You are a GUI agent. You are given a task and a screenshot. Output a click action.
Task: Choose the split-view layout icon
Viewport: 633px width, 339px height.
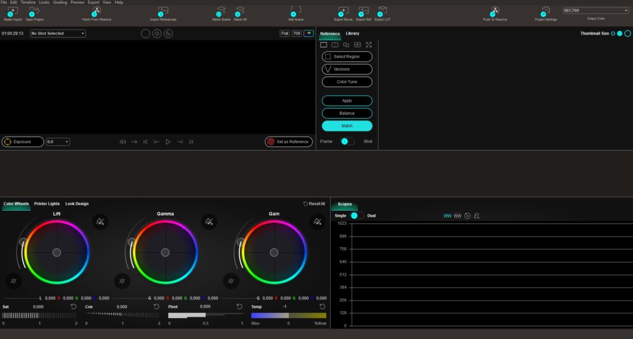coord(334,44)
